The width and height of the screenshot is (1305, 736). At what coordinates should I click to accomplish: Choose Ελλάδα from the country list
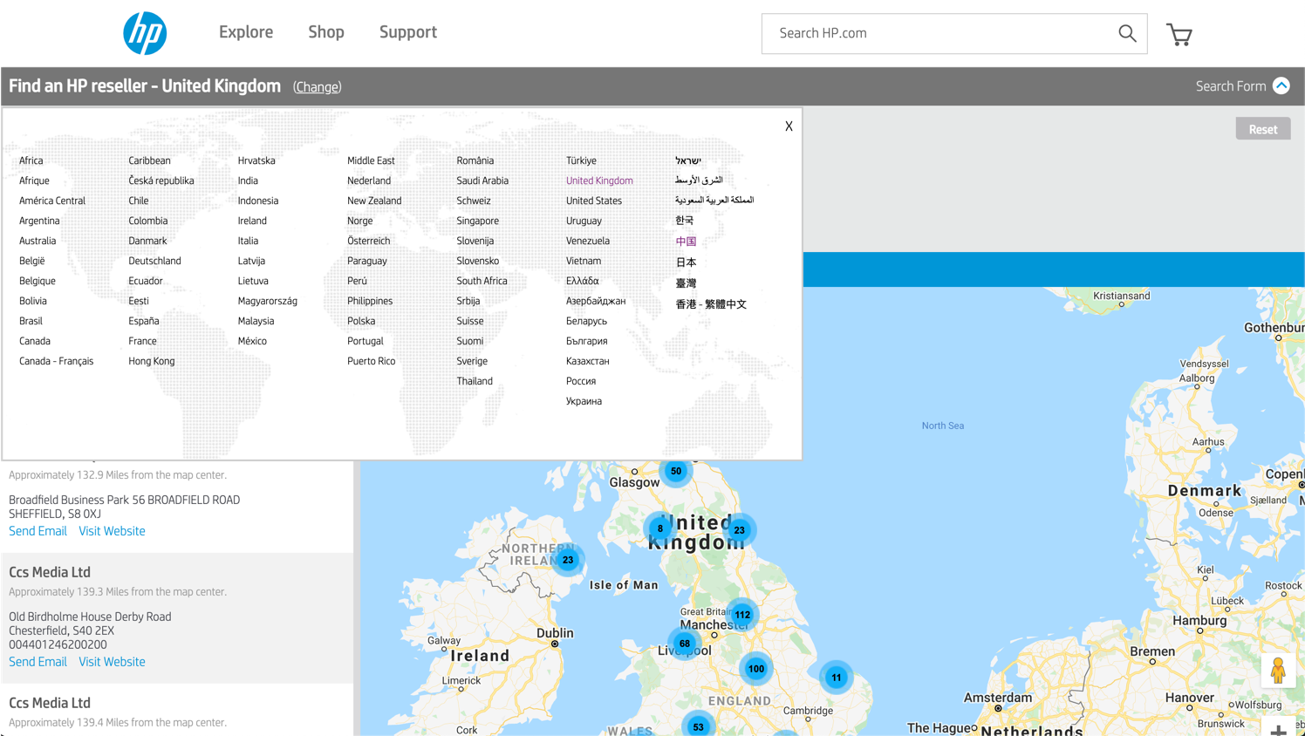[582, 281]
